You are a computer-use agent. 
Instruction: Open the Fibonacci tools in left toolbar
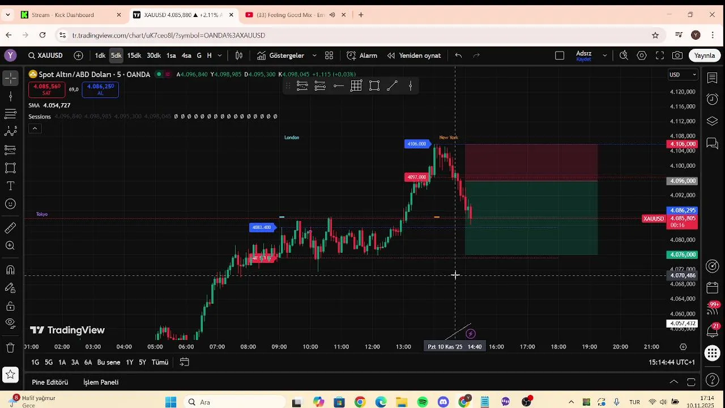[10, 114]
